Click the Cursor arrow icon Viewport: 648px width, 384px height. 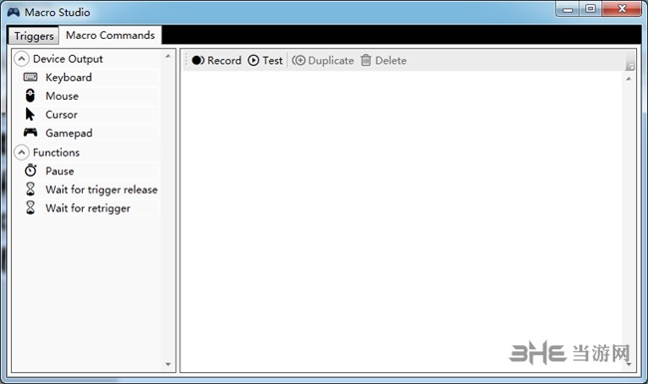[x=30, y=114]
